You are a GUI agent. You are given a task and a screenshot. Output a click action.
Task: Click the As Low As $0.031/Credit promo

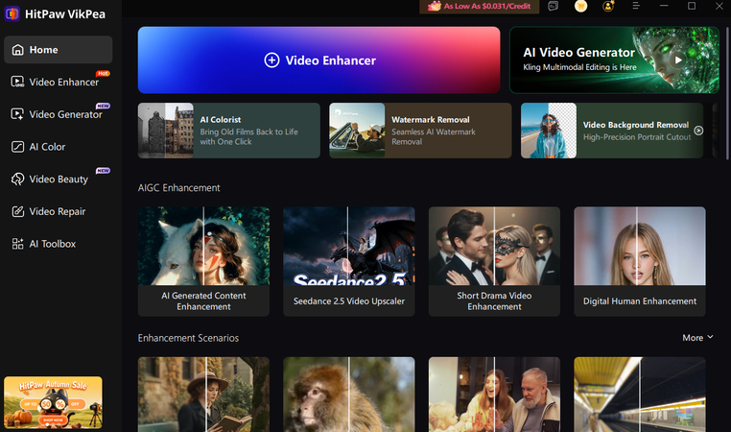click(x=480, y=7)
